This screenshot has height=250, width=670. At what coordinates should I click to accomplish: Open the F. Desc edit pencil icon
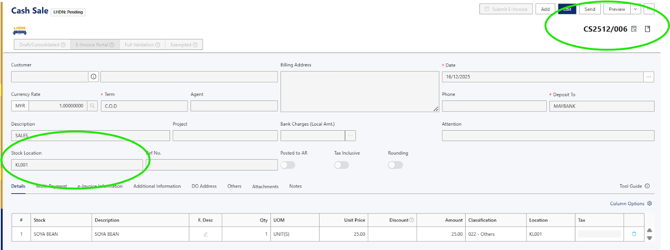206,234
